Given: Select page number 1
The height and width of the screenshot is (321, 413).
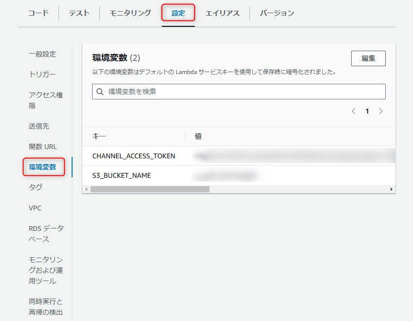Looking at the screenshot, I should click(x=367, y=111).
